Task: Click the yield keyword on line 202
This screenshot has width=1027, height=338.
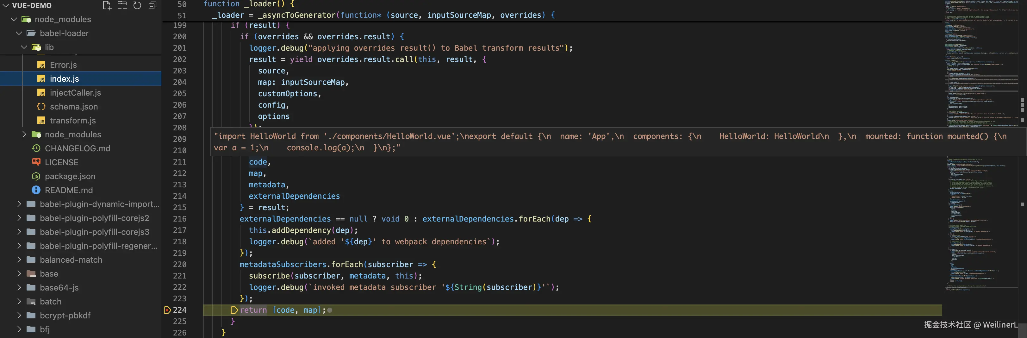Action: point(301,59)
